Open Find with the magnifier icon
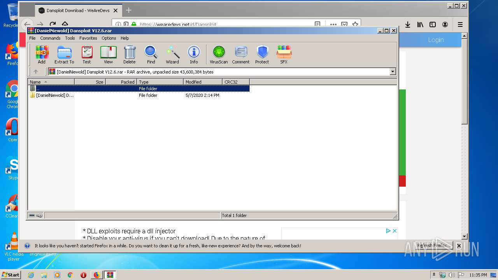Viewport: 498px width, 280px height. [x=151, y=55]
